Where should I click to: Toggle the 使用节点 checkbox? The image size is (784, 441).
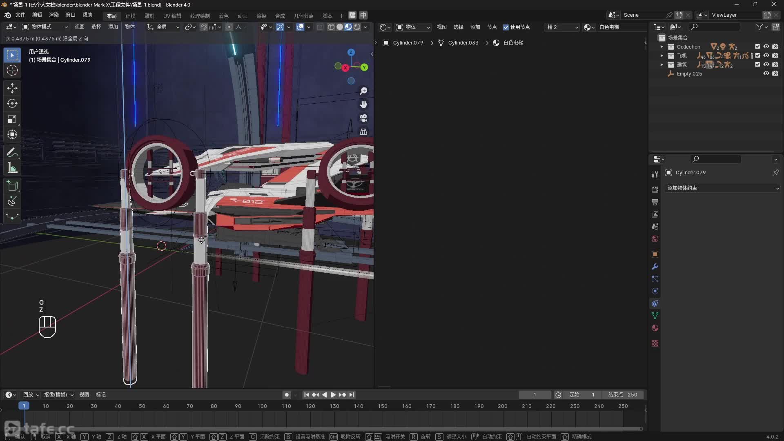click(x=506, y=27)
